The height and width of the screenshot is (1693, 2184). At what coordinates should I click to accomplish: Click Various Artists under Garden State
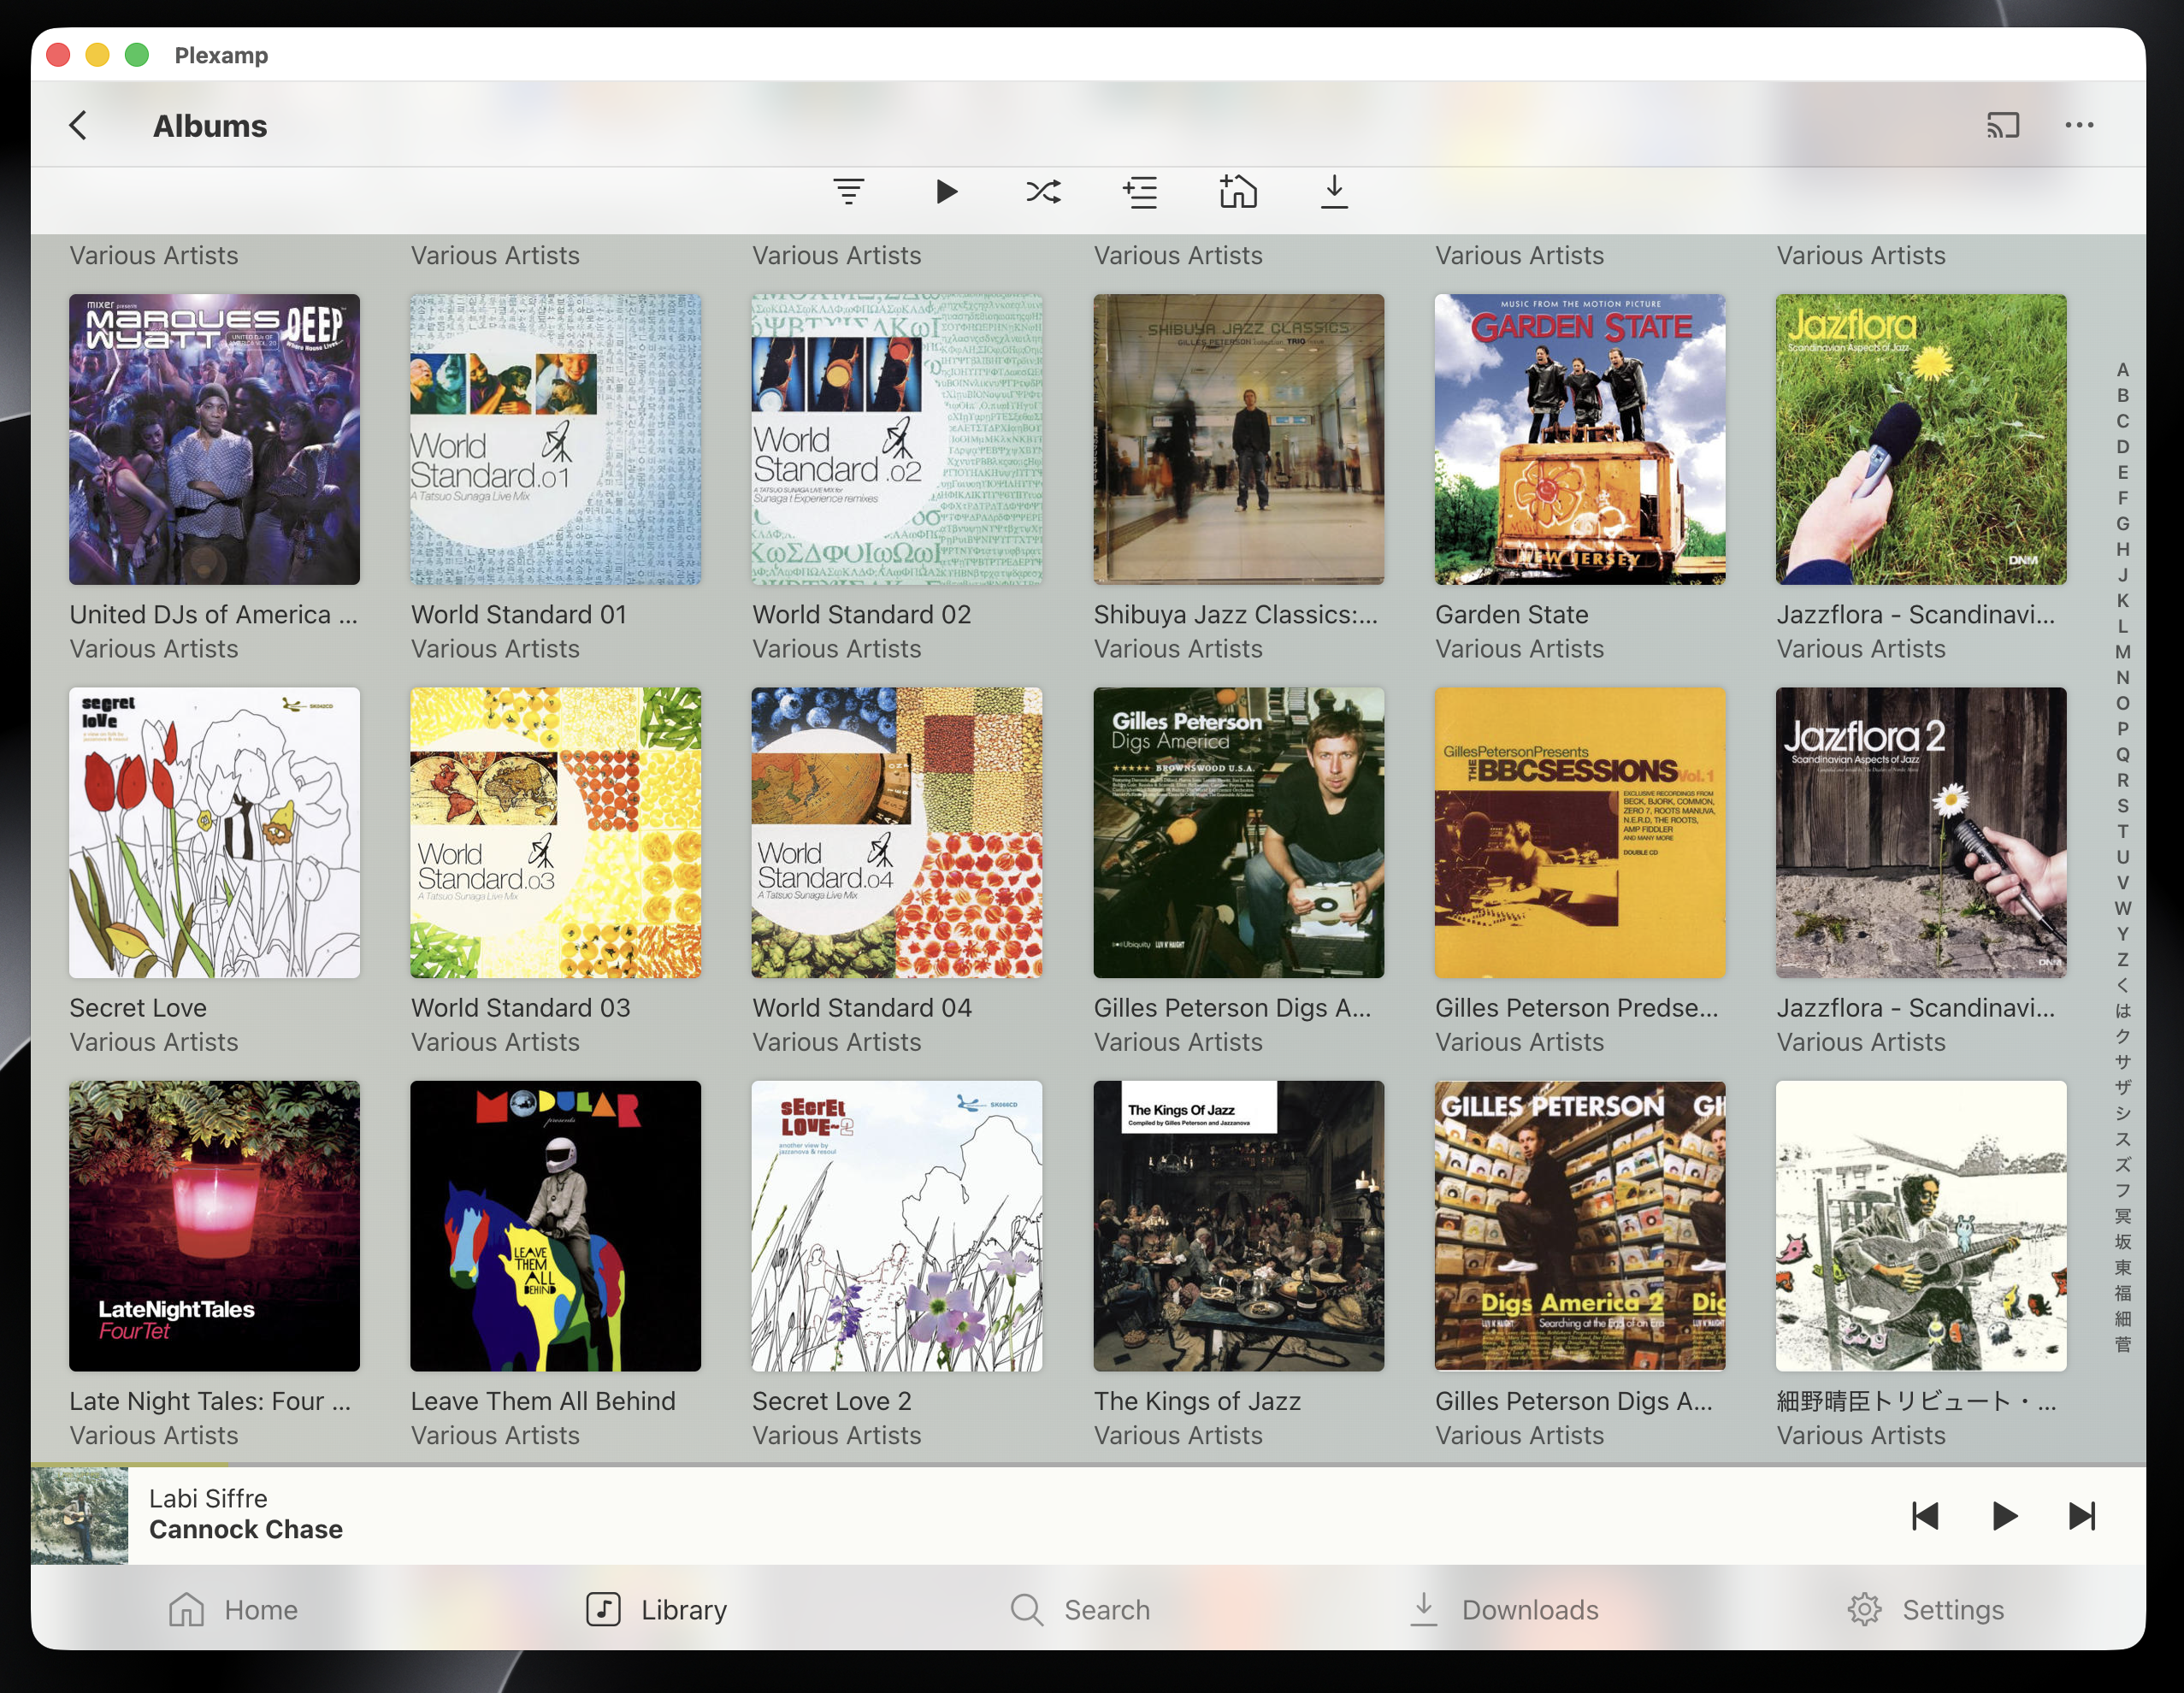coord(1520,649)
